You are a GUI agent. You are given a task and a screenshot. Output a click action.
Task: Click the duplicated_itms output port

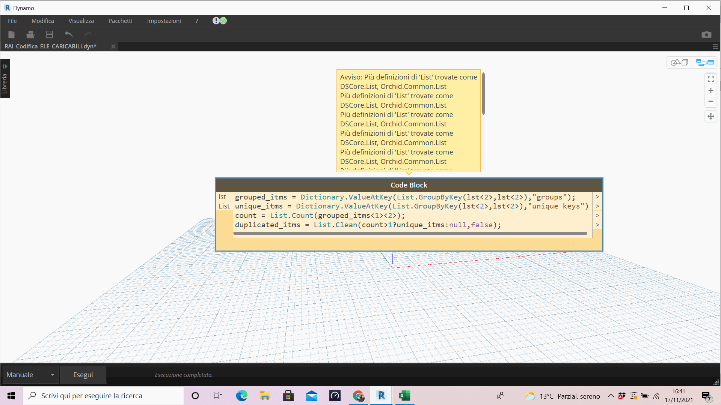click(597, 225)
